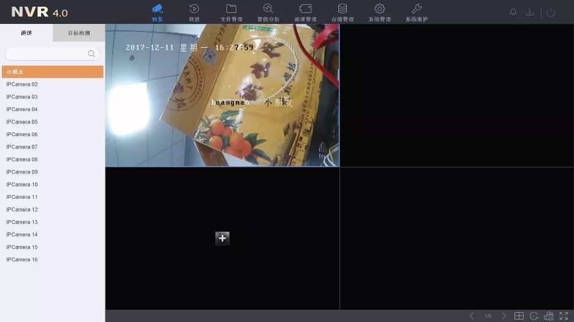This screenshot has height=322, width=574.
Task: Toggle fullscreen live view
Action: 564,316
